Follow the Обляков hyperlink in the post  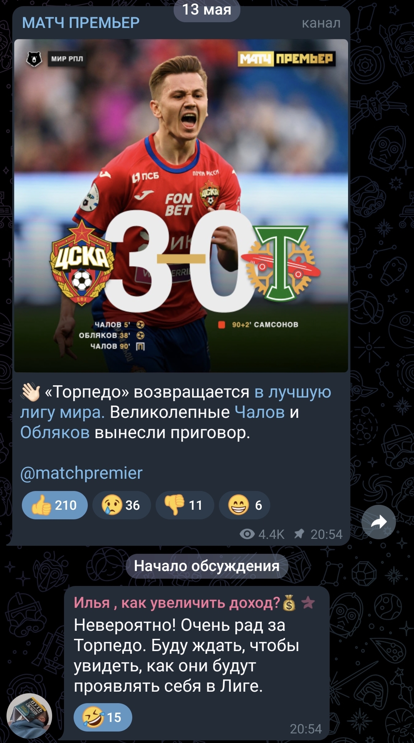(55, 433)
